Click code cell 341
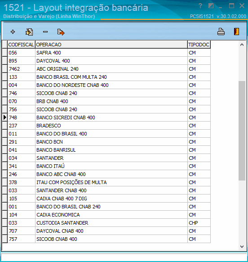The height and width of the screenshot is (262, 248). point(21,166)
